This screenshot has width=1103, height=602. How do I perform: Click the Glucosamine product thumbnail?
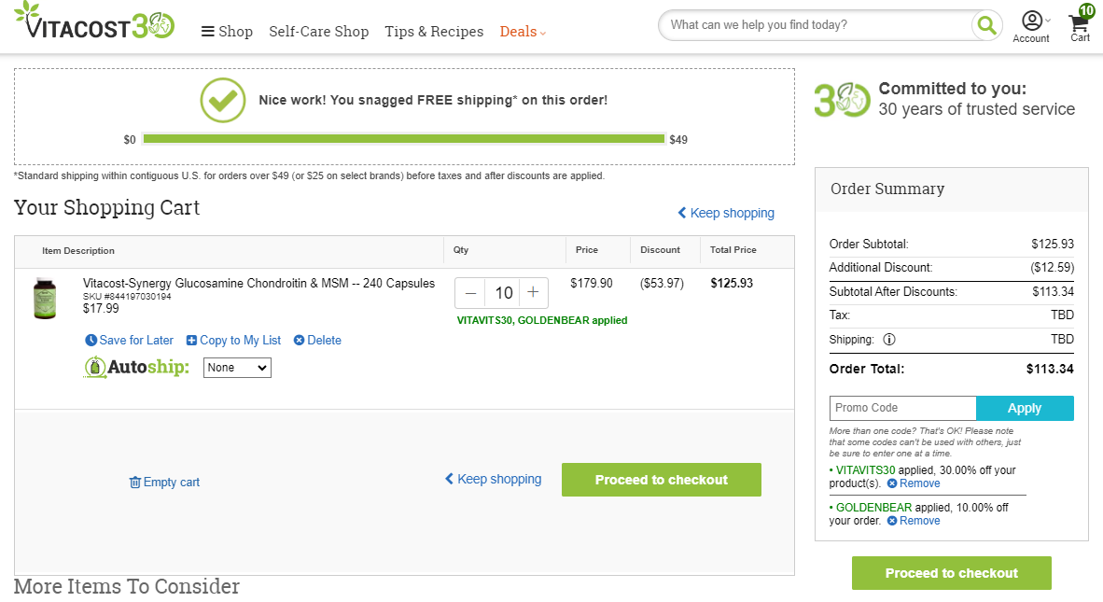click(x=45, y=298)
